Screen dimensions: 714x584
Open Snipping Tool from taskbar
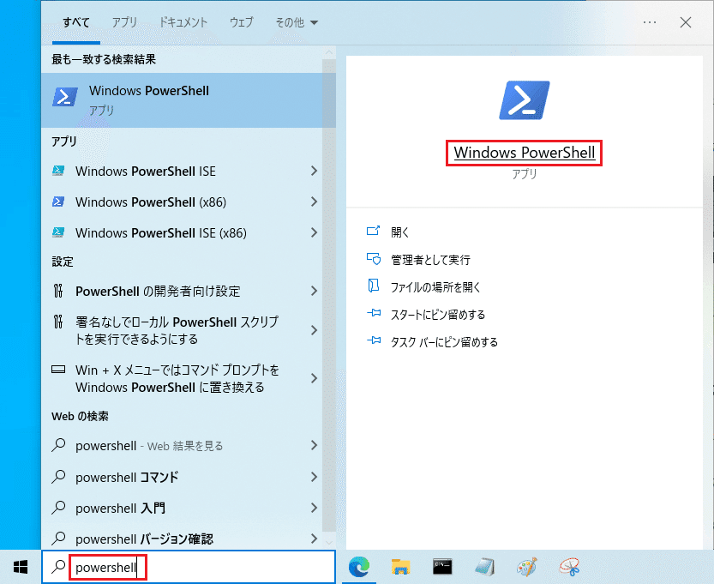pos(569,567)
